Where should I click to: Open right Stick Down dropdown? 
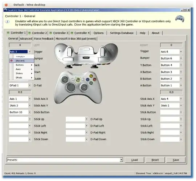[x=181, y=139]
